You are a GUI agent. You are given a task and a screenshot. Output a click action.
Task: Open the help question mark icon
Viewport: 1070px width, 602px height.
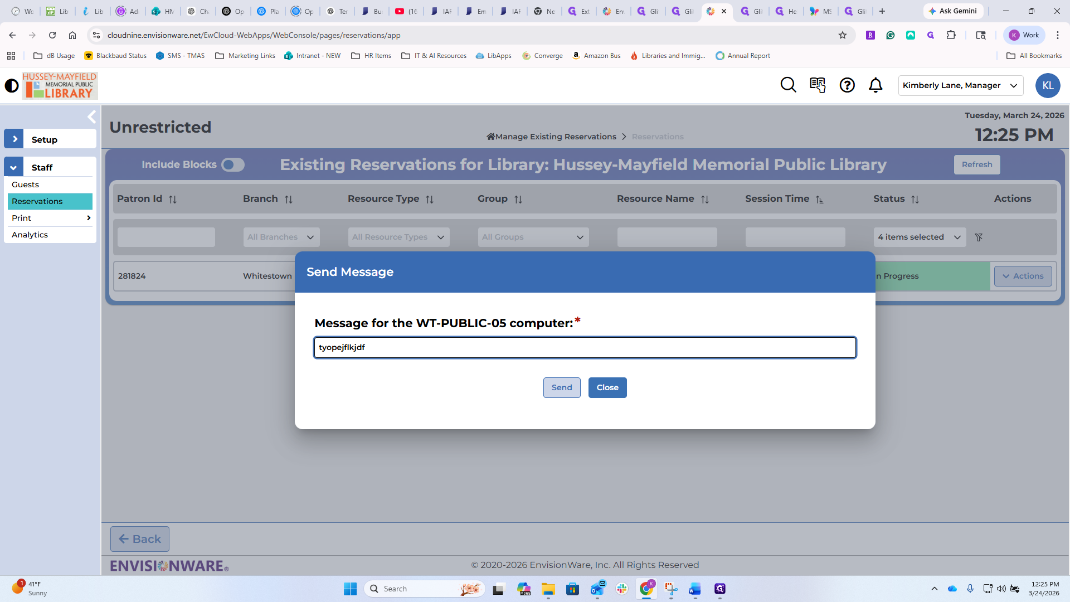847,85
